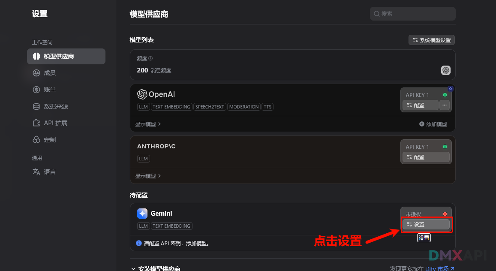496x271 pixels.
Task: Click 添加模型 for OpenAI
Action: tap(433, 124)
